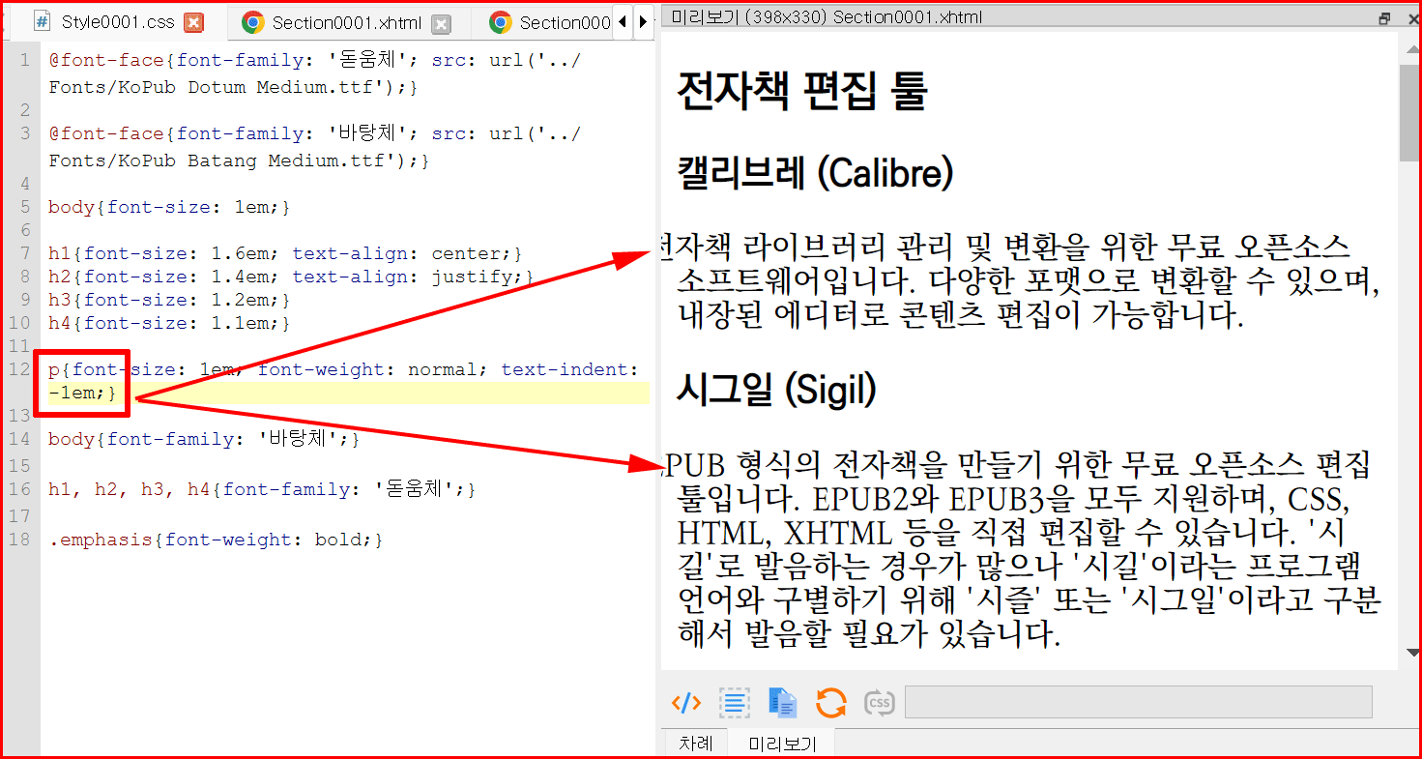Open the preview inspector (</> icon)

pyautogui.click(x=685, y=703)
